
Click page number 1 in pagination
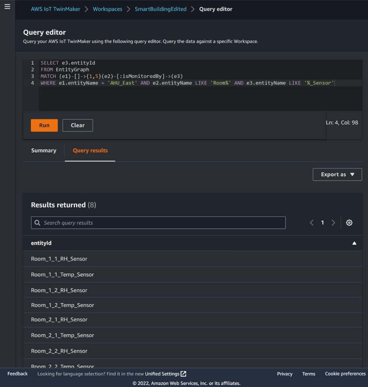click(322, 222)
